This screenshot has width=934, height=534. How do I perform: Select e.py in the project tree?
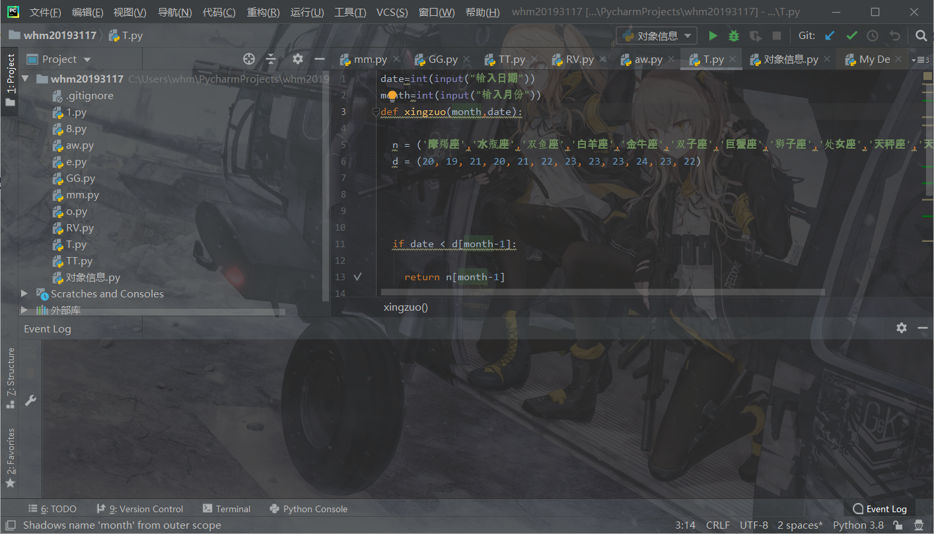coord(77,161)
